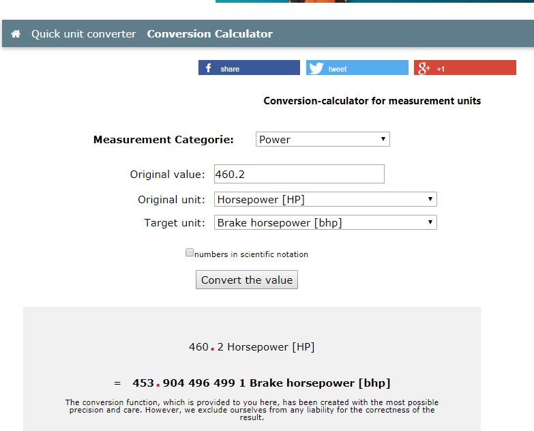The image size is (534, 431).
Task: Select the Conversion Calculator nav item
Action: (x=209, y=34)
